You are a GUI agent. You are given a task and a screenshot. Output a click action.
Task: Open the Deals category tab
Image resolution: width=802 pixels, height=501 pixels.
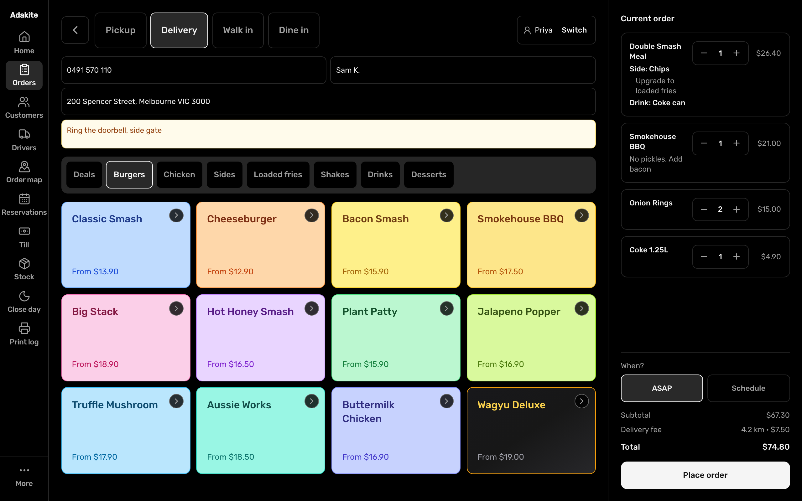[84, 175]
